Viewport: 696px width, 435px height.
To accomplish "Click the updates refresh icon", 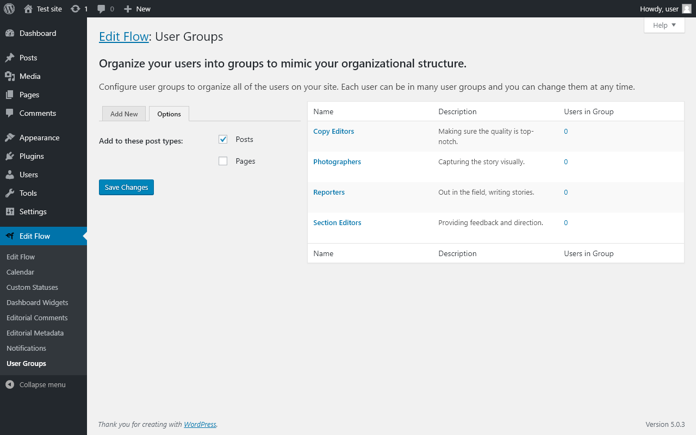I will pos(76,9).
